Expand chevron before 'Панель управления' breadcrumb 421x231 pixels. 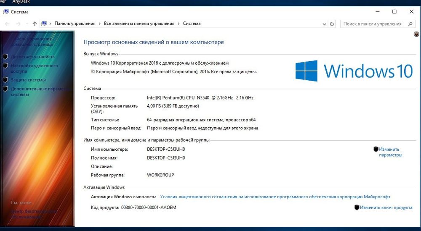click(51, 24)
